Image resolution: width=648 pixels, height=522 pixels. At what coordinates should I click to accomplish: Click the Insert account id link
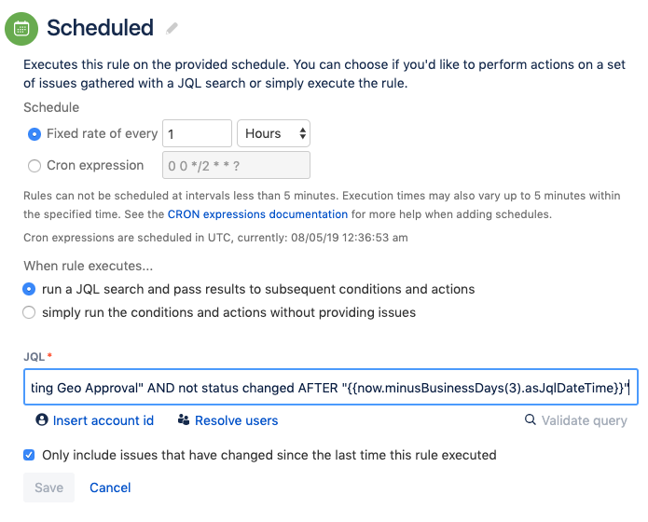point(103,420)
